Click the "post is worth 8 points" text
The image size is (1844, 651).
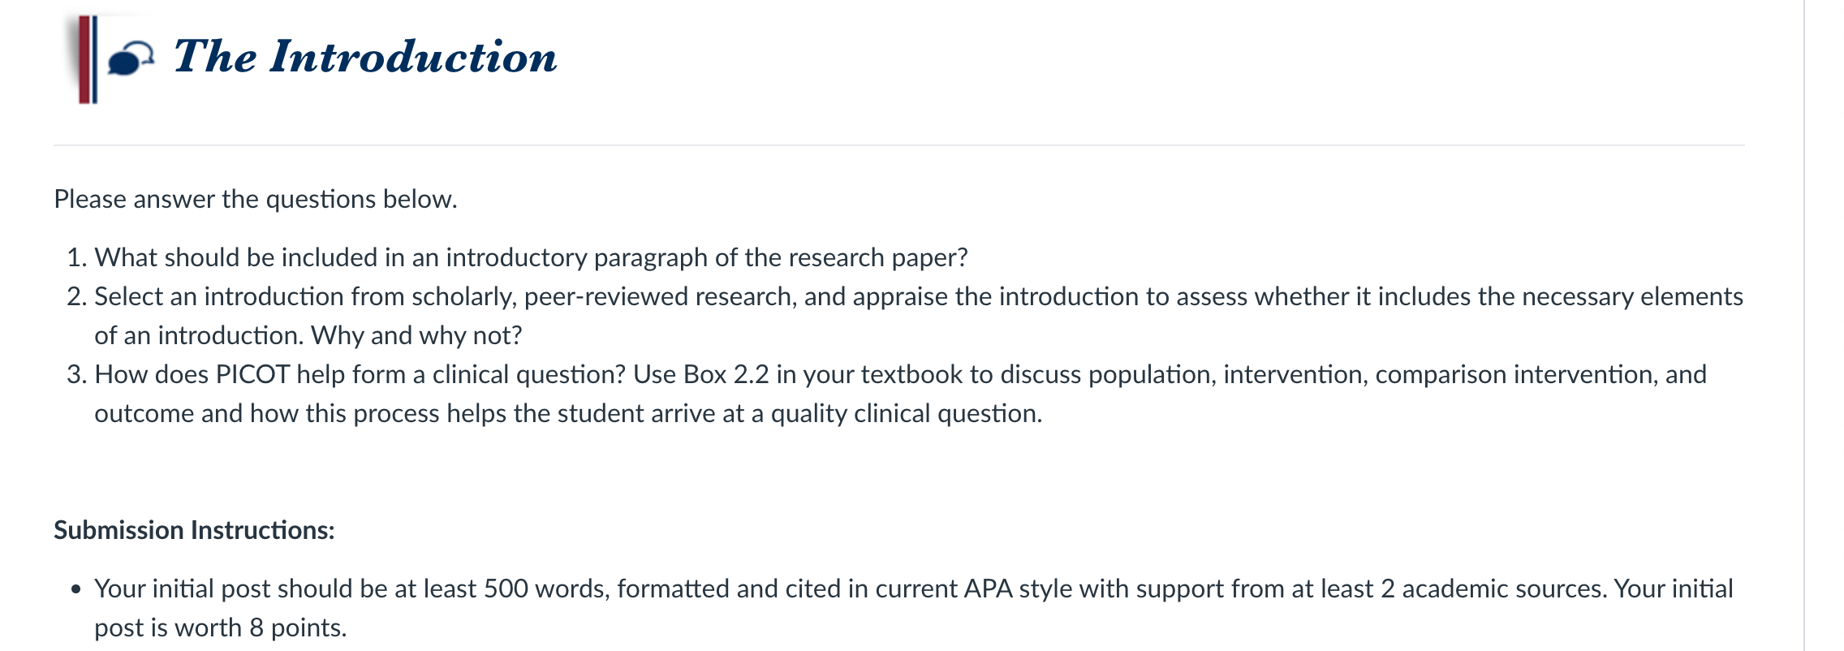tap(220, 627)
